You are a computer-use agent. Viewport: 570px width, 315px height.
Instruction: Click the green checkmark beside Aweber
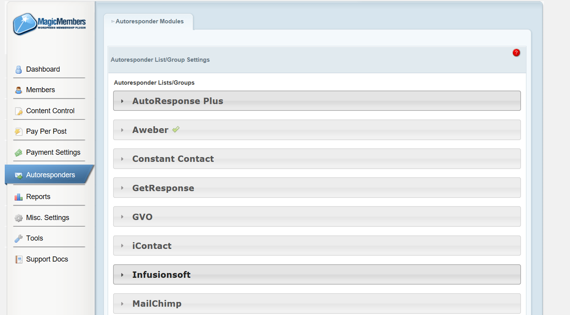click(176, 129)
